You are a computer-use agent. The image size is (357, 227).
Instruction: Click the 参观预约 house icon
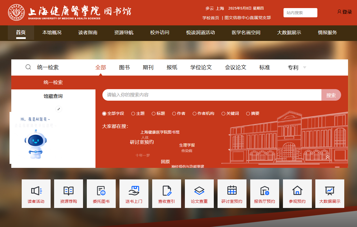pyautogui.click(x=297, y=191)
